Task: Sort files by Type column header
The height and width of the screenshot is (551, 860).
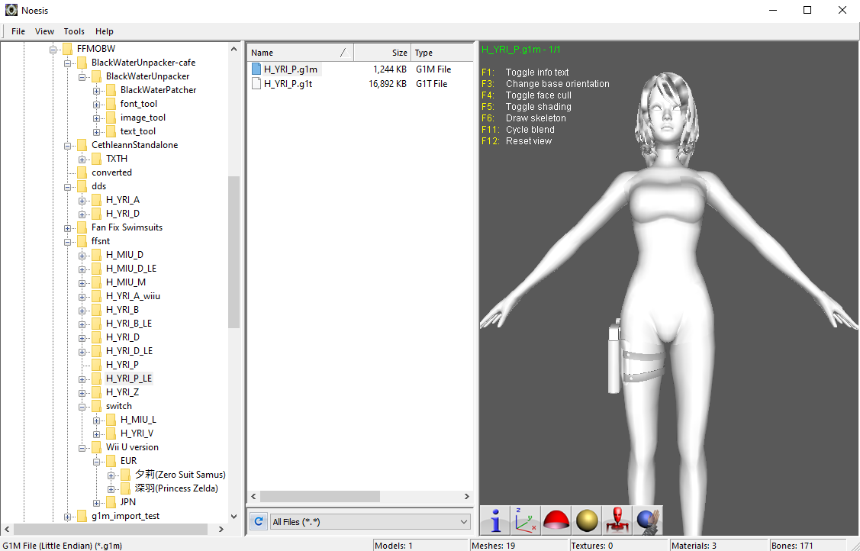Action: (x=442, y=53)
